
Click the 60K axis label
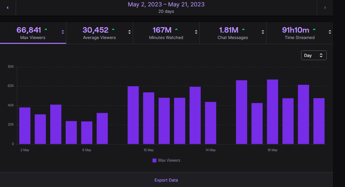(11, 86)
